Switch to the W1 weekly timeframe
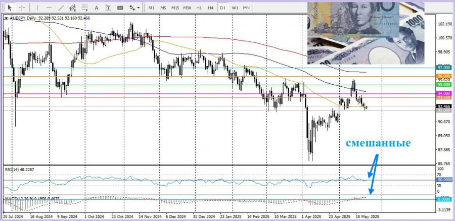 (x=235, y=8)
